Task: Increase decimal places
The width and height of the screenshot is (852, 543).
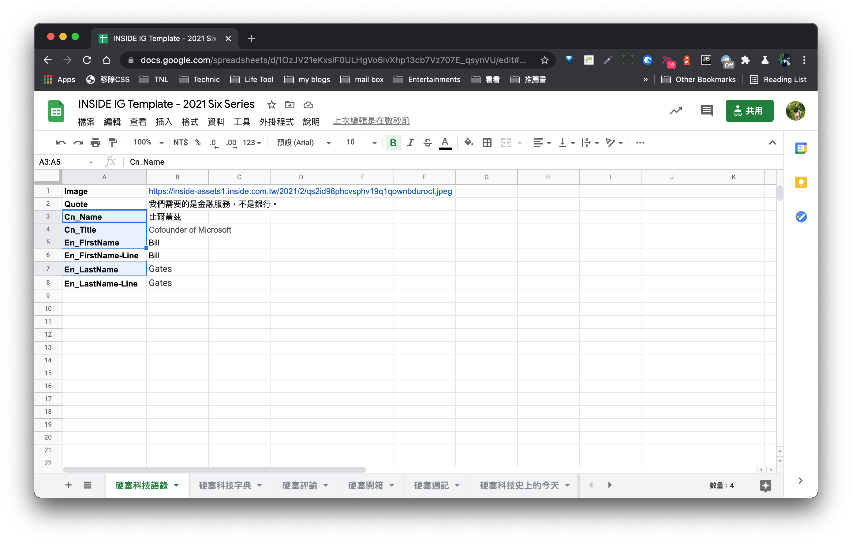Action: (232, 143)
